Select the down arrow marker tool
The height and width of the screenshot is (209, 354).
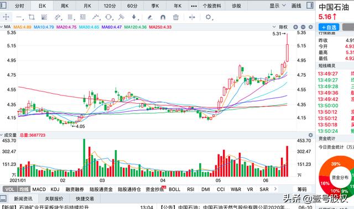[134, 17]
